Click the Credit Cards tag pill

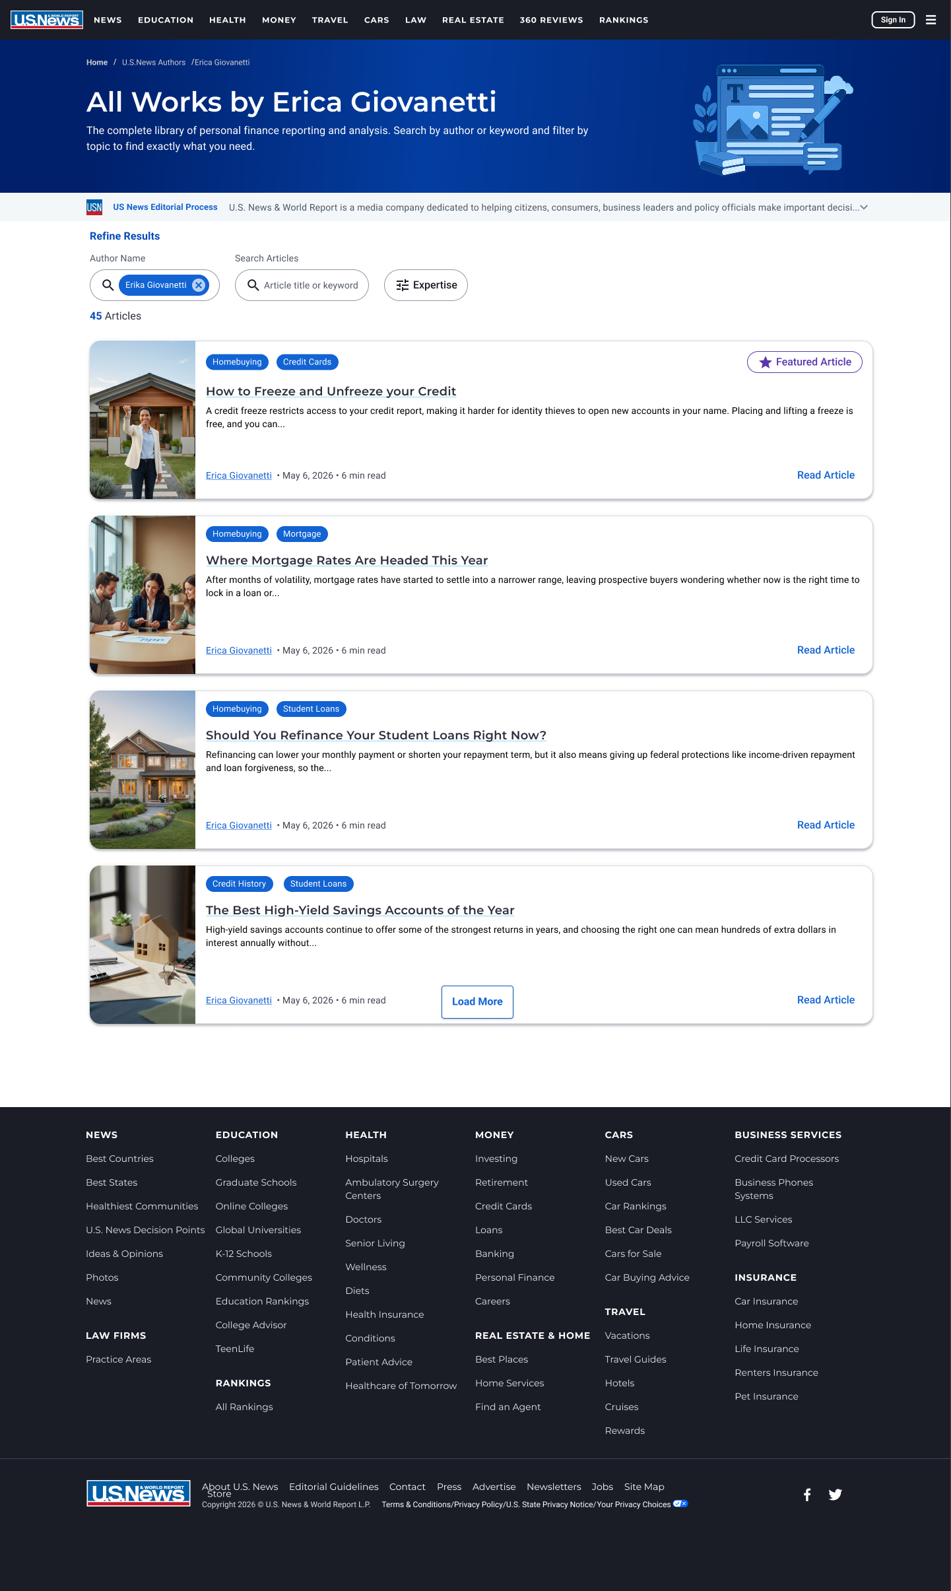[308, 362]
